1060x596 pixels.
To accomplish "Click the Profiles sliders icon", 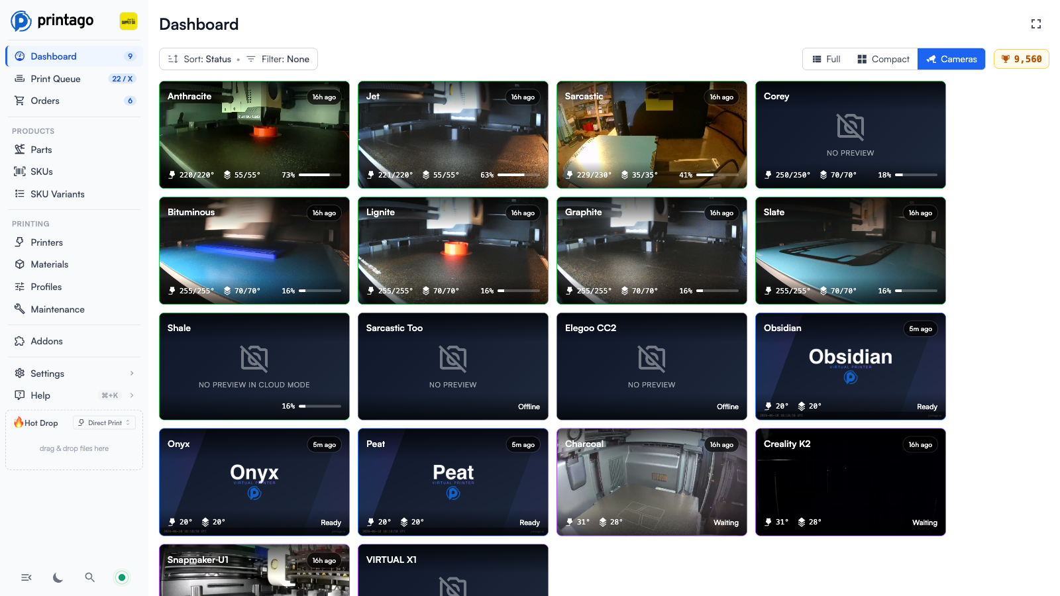I will pos(20,287).
